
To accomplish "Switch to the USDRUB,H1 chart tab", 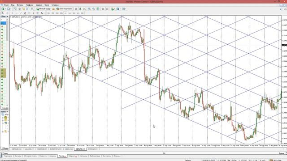I will [42, 149].
